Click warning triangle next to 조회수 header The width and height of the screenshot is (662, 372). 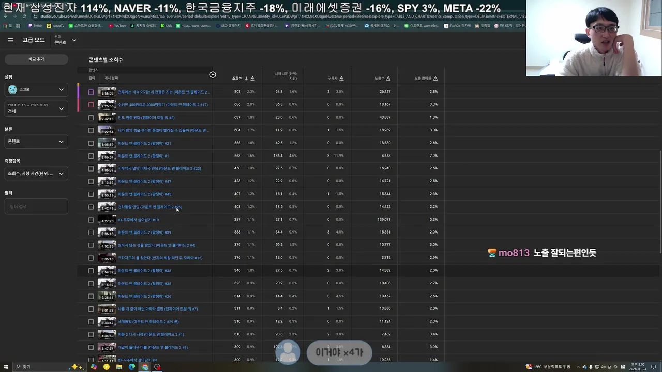coord(252,79)
